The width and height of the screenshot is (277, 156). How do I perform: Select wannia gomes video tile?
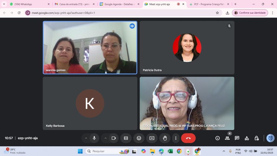[90, 47]
